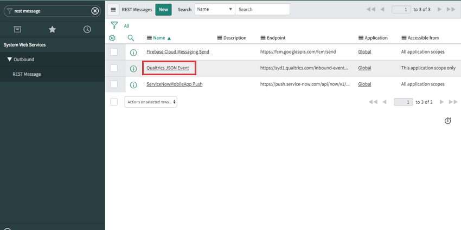Go to previous page, bottom pagination
Image resolution: width=461 pixels, height=230 pixels.
[x=385, y=102]
